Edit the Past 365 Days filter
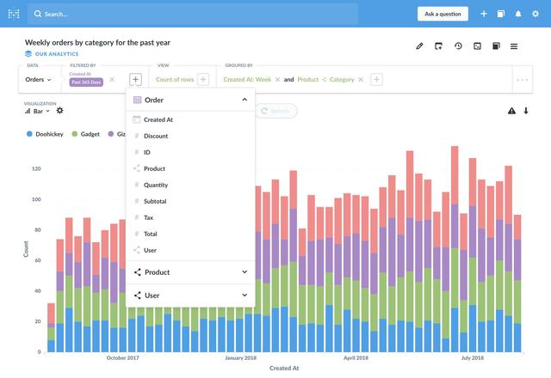551x378 pixels. (x=86, y=82)
